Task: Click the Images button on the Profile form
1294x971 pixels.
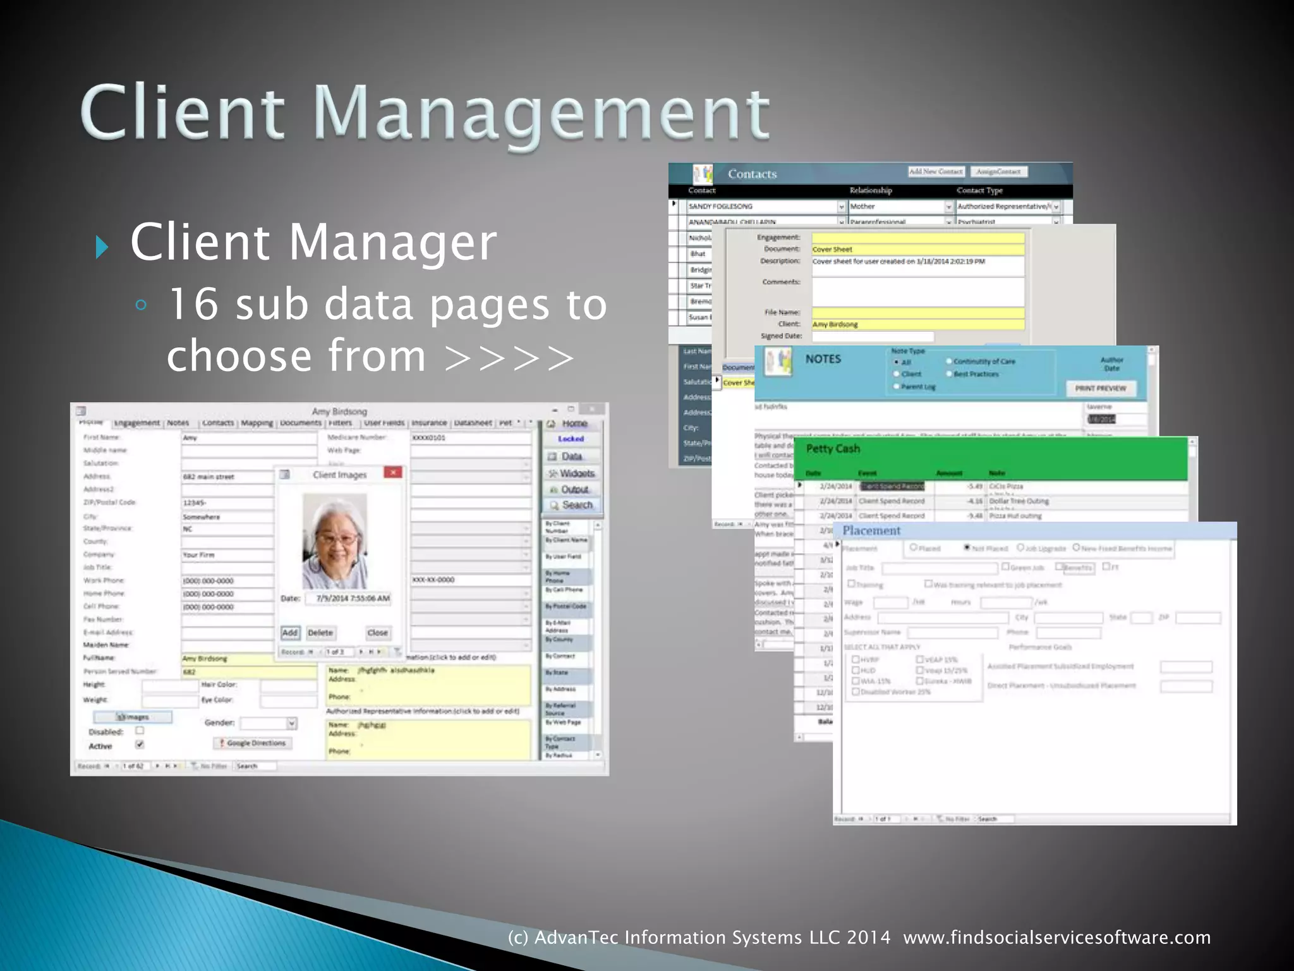Action: [x=133, y=717]
